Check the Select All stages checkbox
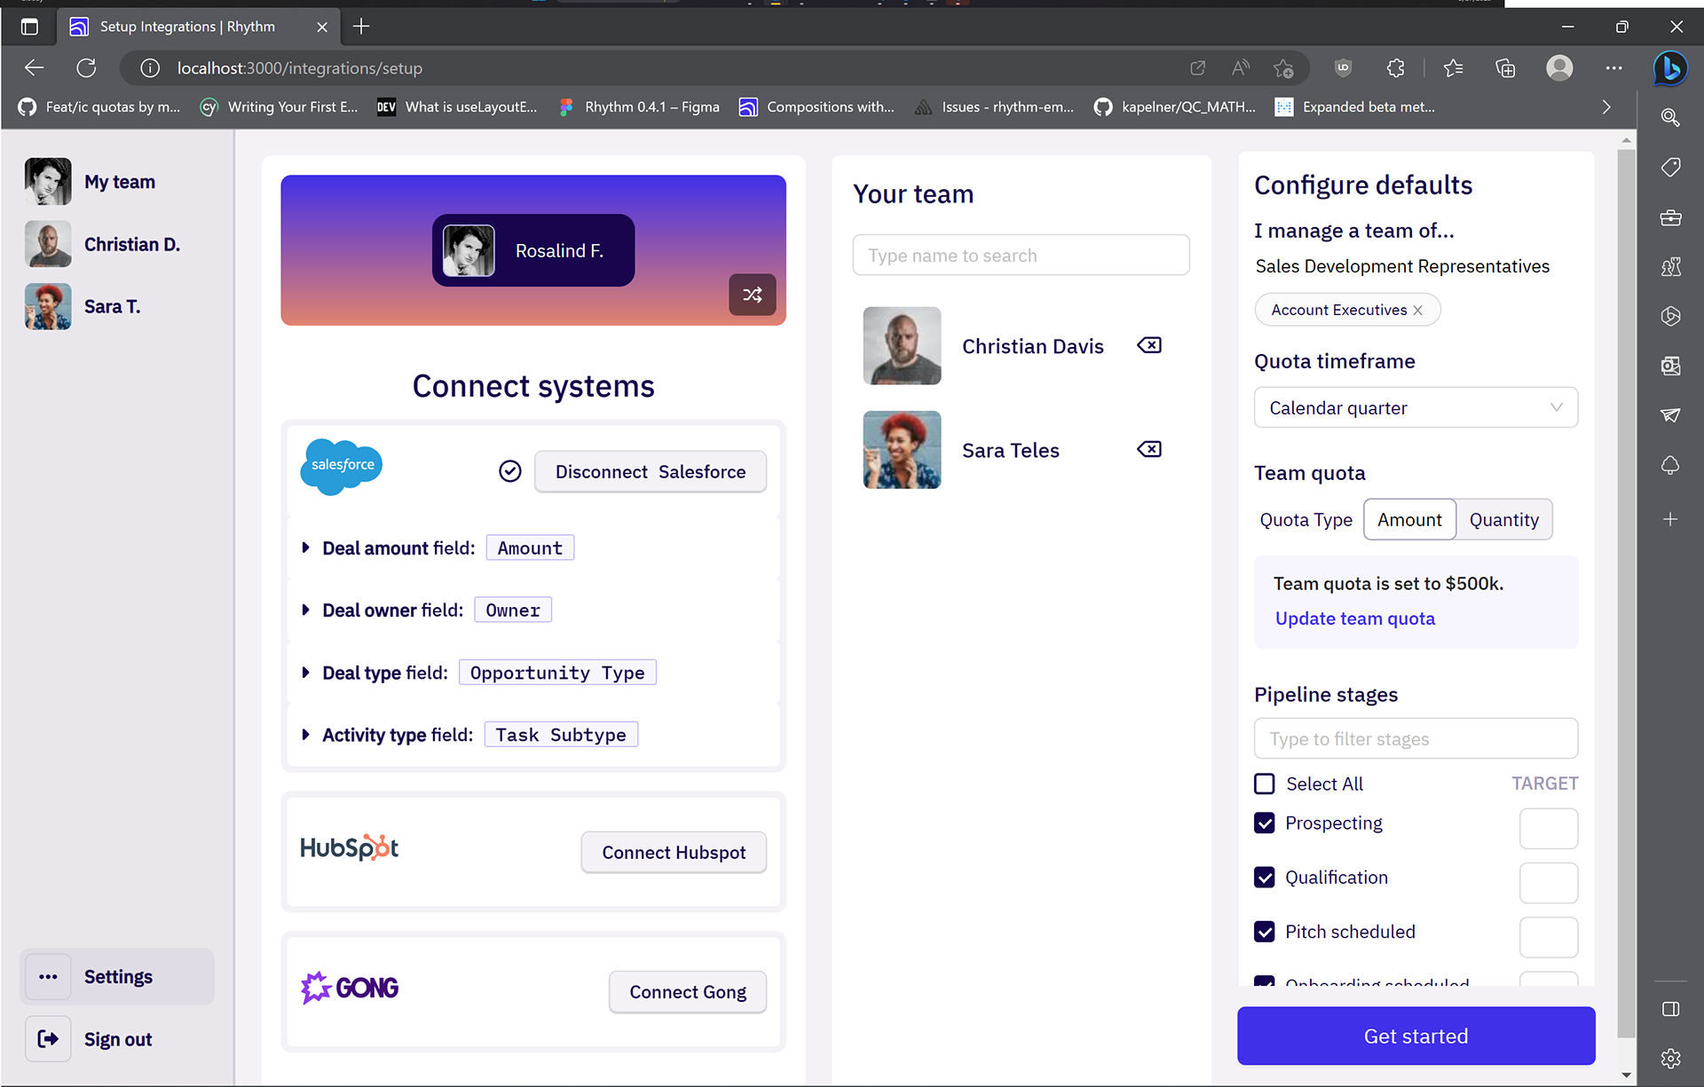 coord(1265,784)
